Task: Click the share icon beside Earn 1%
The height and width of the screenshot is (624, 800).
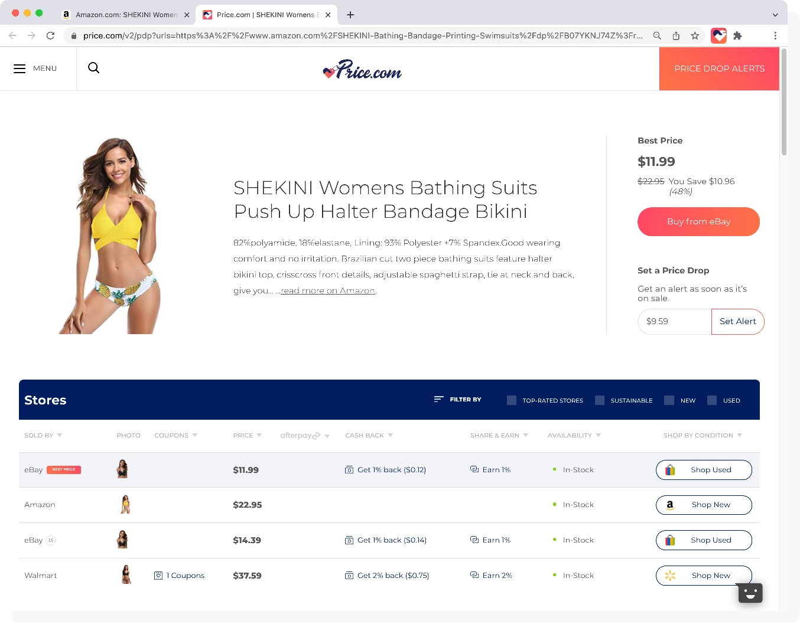Action: pyautogui.click(x=473, y=469)
